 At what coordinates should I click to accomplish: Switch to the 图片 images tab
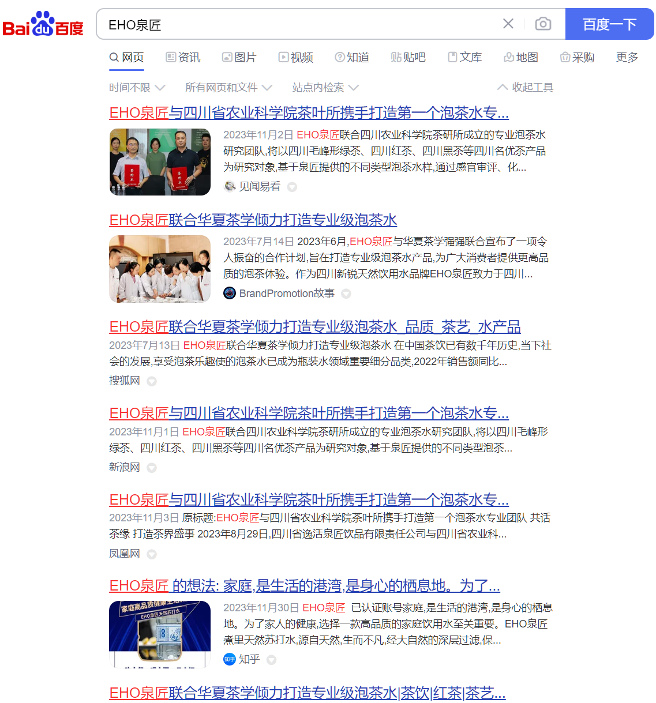[239, 57]
